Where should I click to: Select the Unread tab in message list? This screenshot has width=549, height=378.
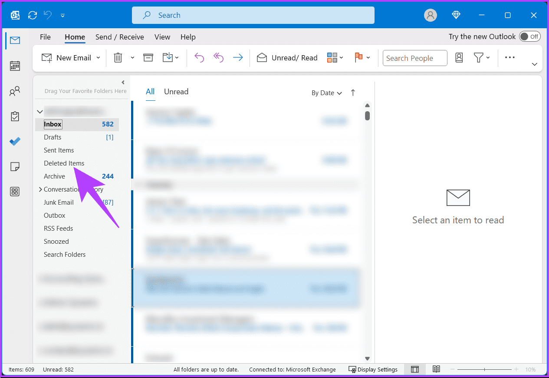(176, 91)
